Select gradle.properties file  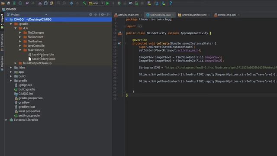[x=30, y=98]
